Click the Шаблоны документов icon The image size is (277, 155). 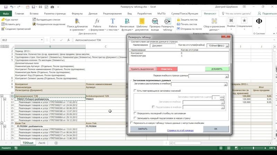pyautogui.click(x=142, y=23)
